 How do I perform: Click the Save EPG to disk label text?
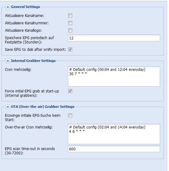pyautogui.click(x=35, y=50)
